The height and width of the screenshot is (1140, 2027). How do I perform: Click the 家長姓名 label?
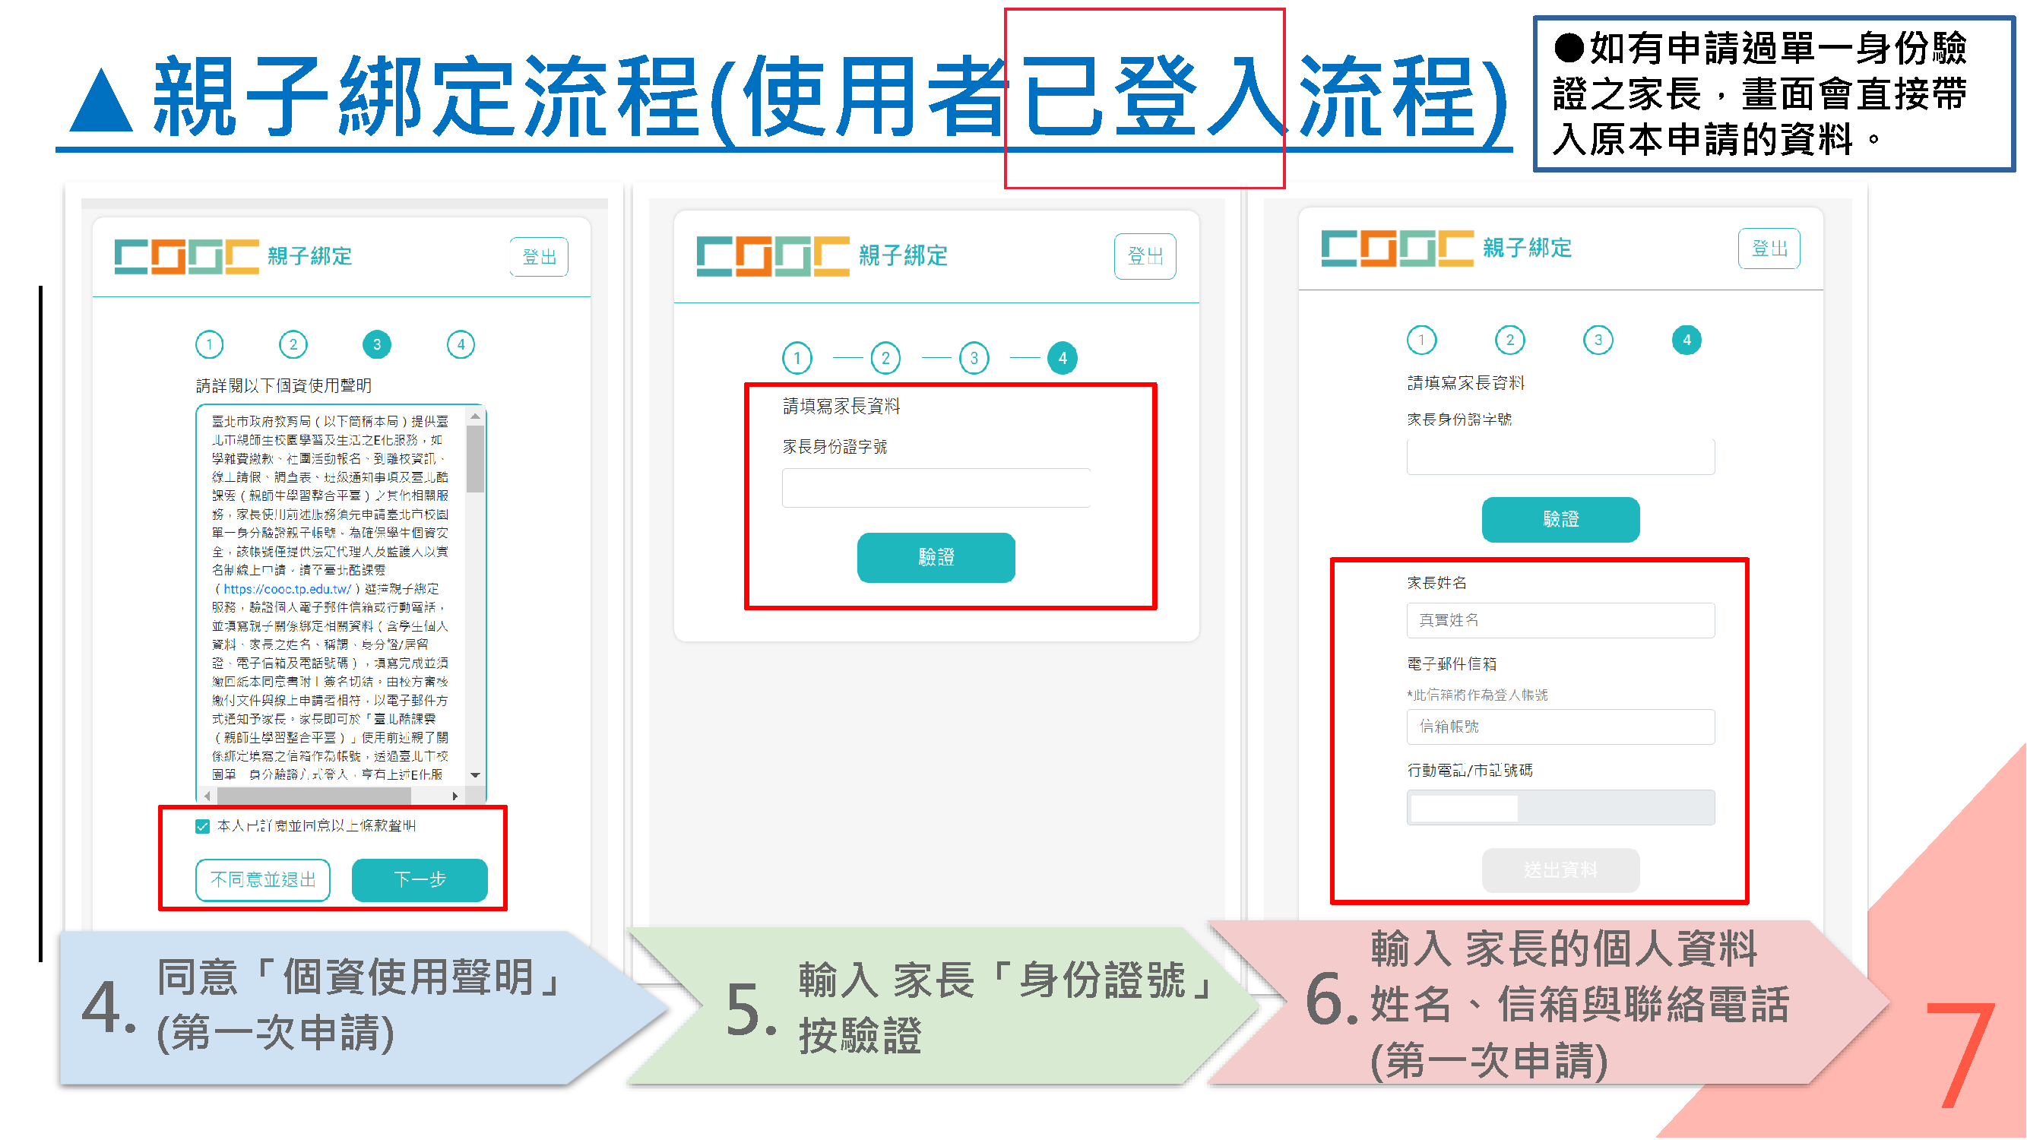(1436, 583)
